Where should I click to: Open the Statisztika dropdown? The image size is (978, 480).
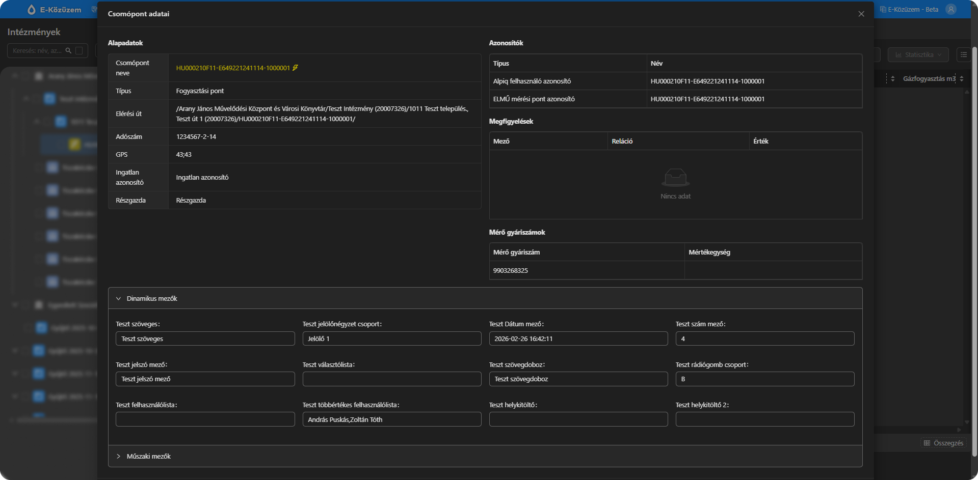coord(918,54)
